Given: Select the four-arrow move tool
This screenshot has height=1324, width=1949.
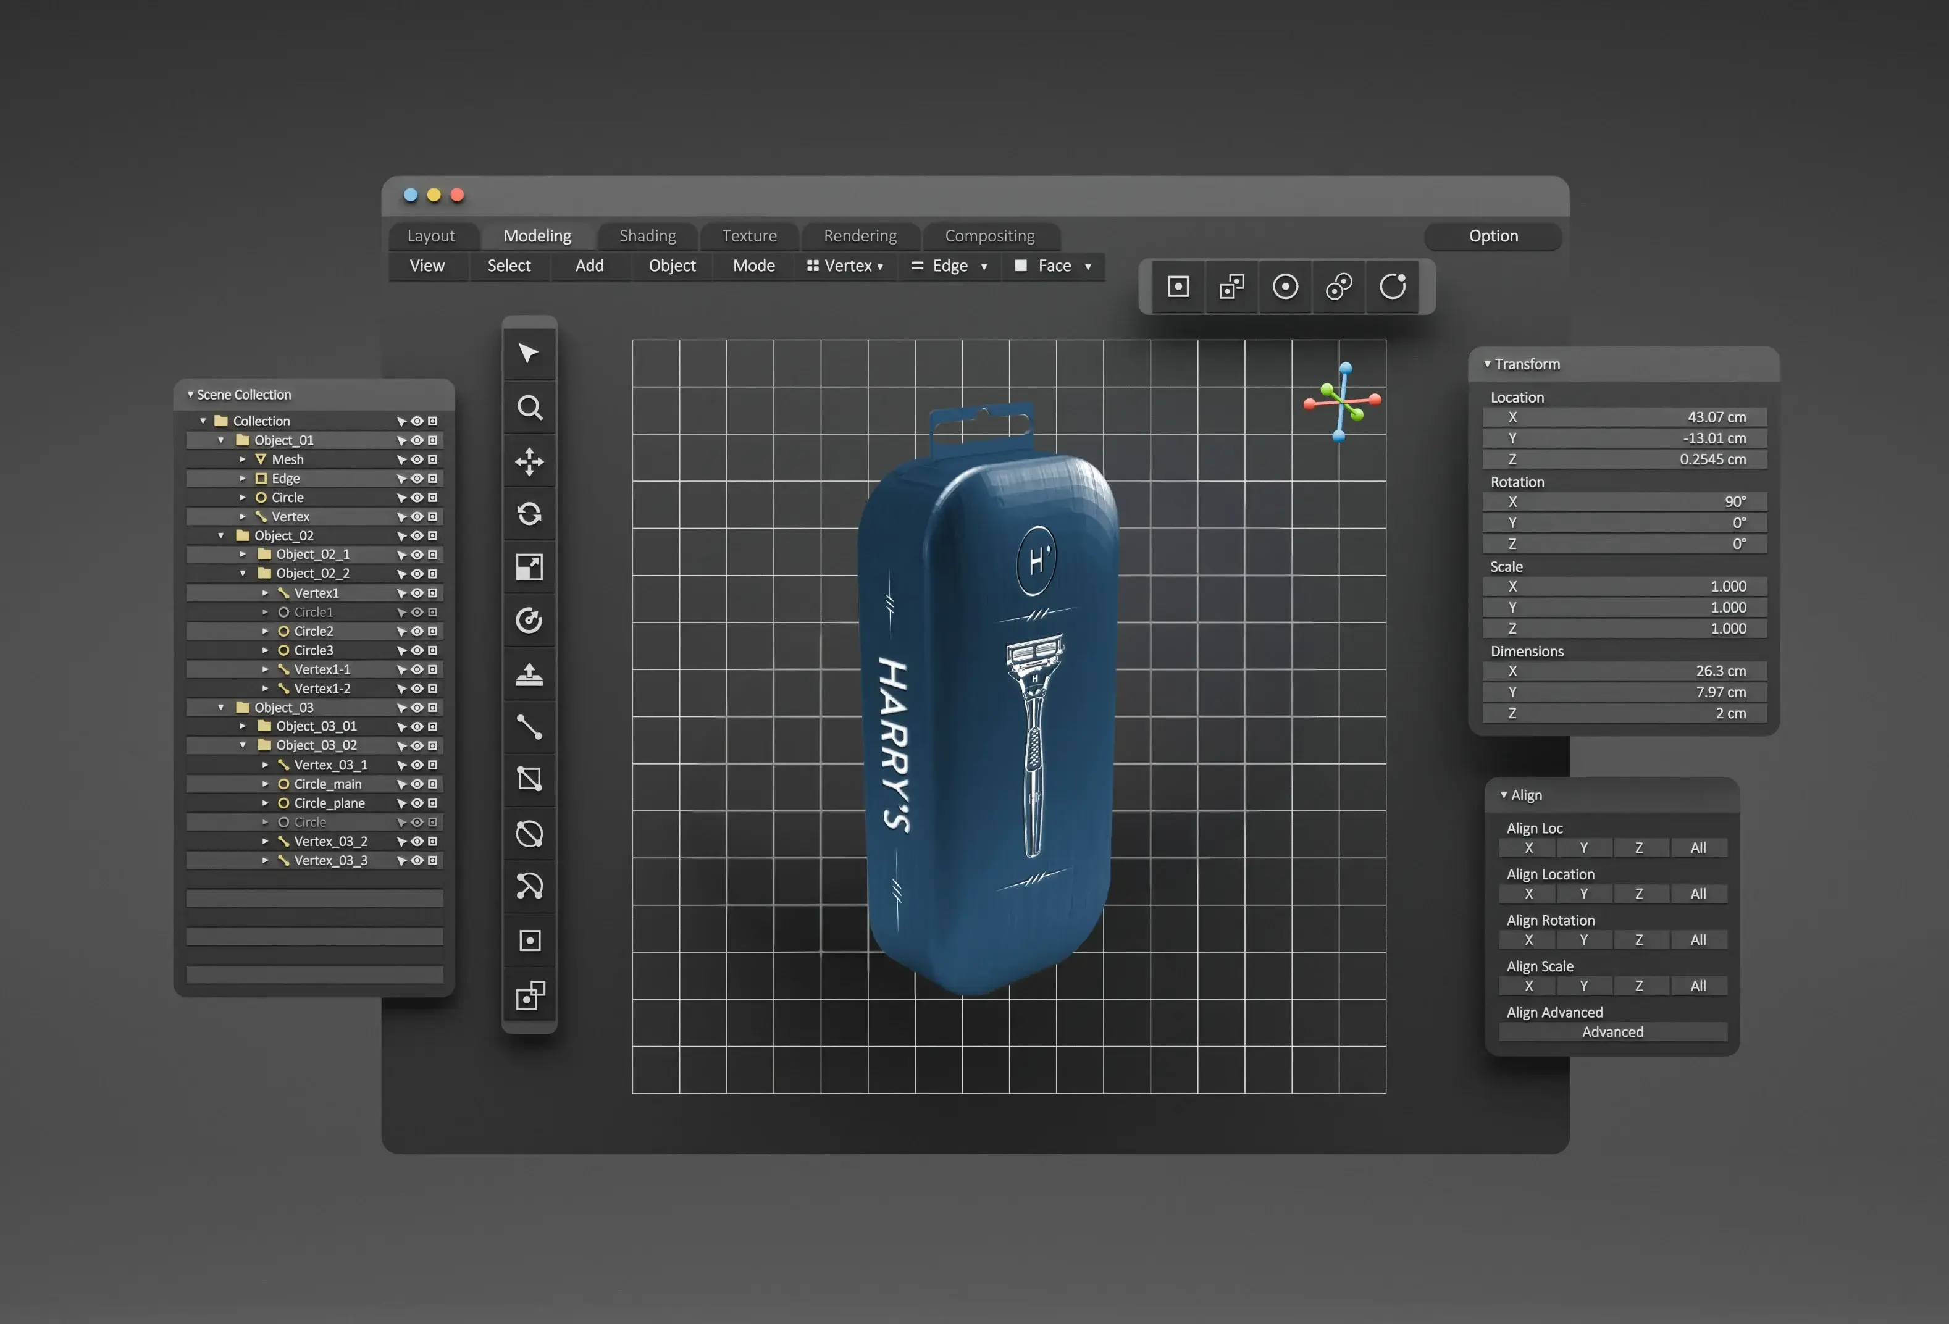Looking at the screenshot, I should (529, 461).
